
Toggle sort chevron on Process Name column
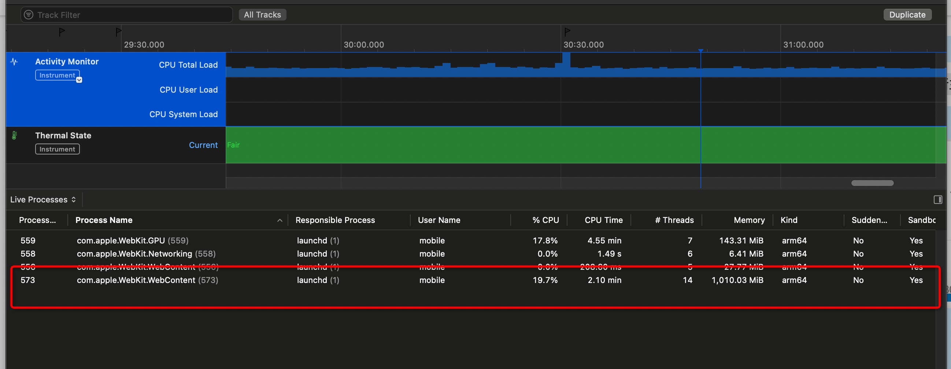280,220
